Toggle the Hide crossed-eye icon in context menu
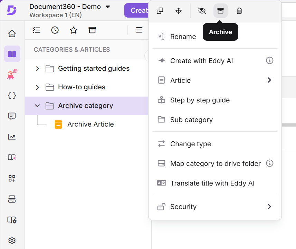 click(202, 11)
